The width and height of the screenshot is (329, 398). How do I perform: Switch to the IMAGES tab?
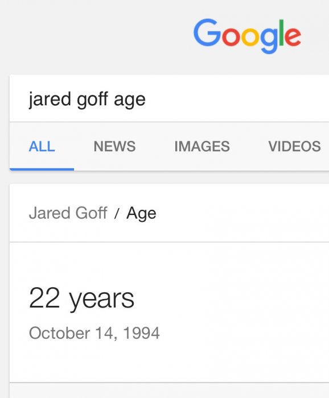coord(202,147)
